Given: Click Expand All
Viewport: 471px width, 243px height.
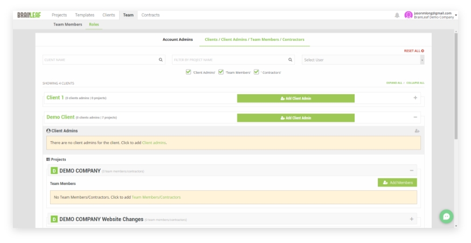Looking at the screenshot, I should tap(394, 83).
